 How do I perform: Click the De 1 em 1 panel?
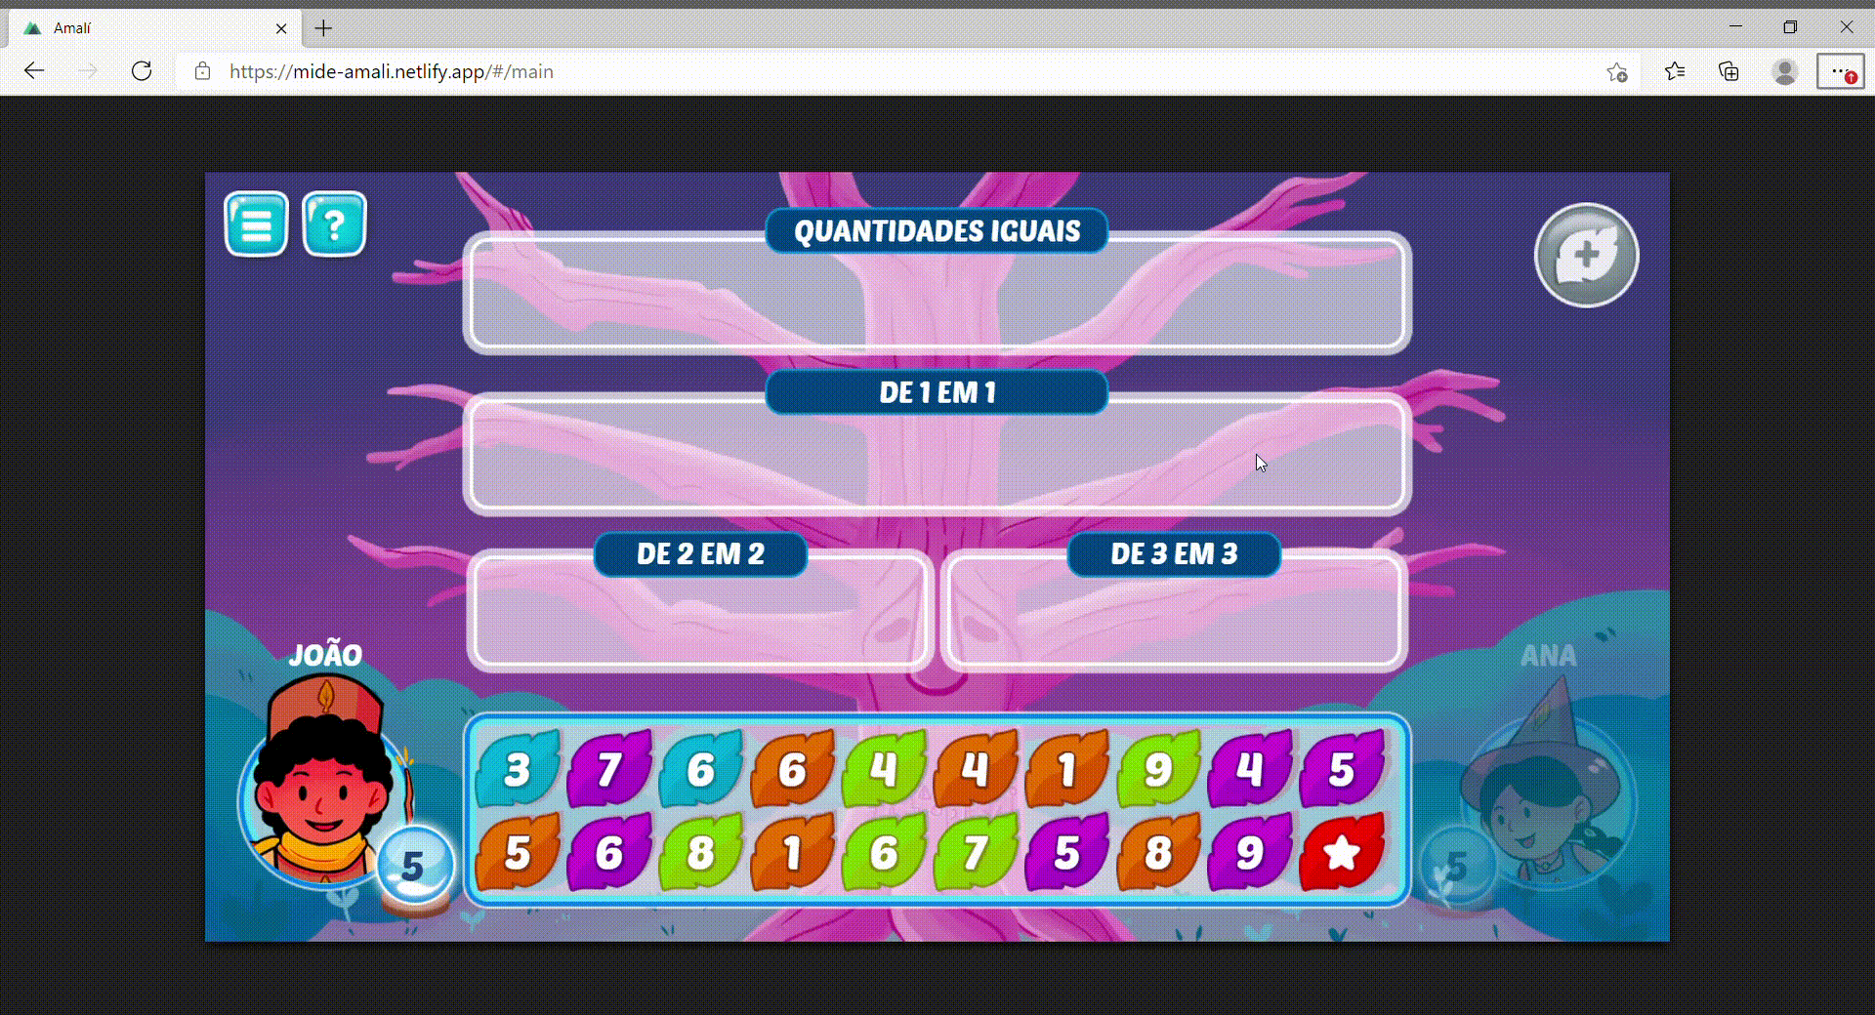point(937,459)
